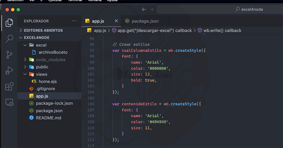Click the node icon on package.json tab
The height and width of the screenshot is (148, 283).
tap(127, 21)
